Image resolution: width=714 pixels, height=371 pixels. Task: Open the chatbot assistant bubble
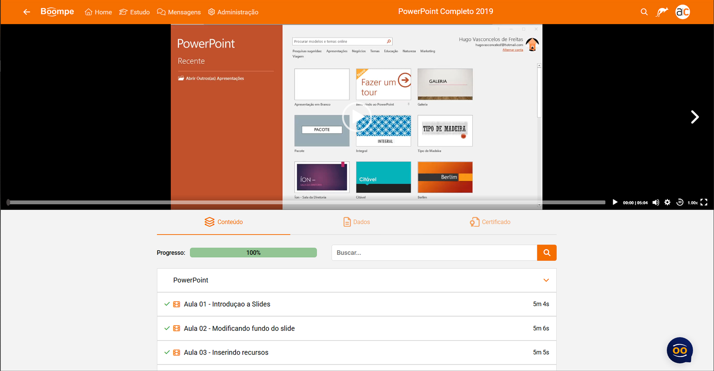point(679,350)
